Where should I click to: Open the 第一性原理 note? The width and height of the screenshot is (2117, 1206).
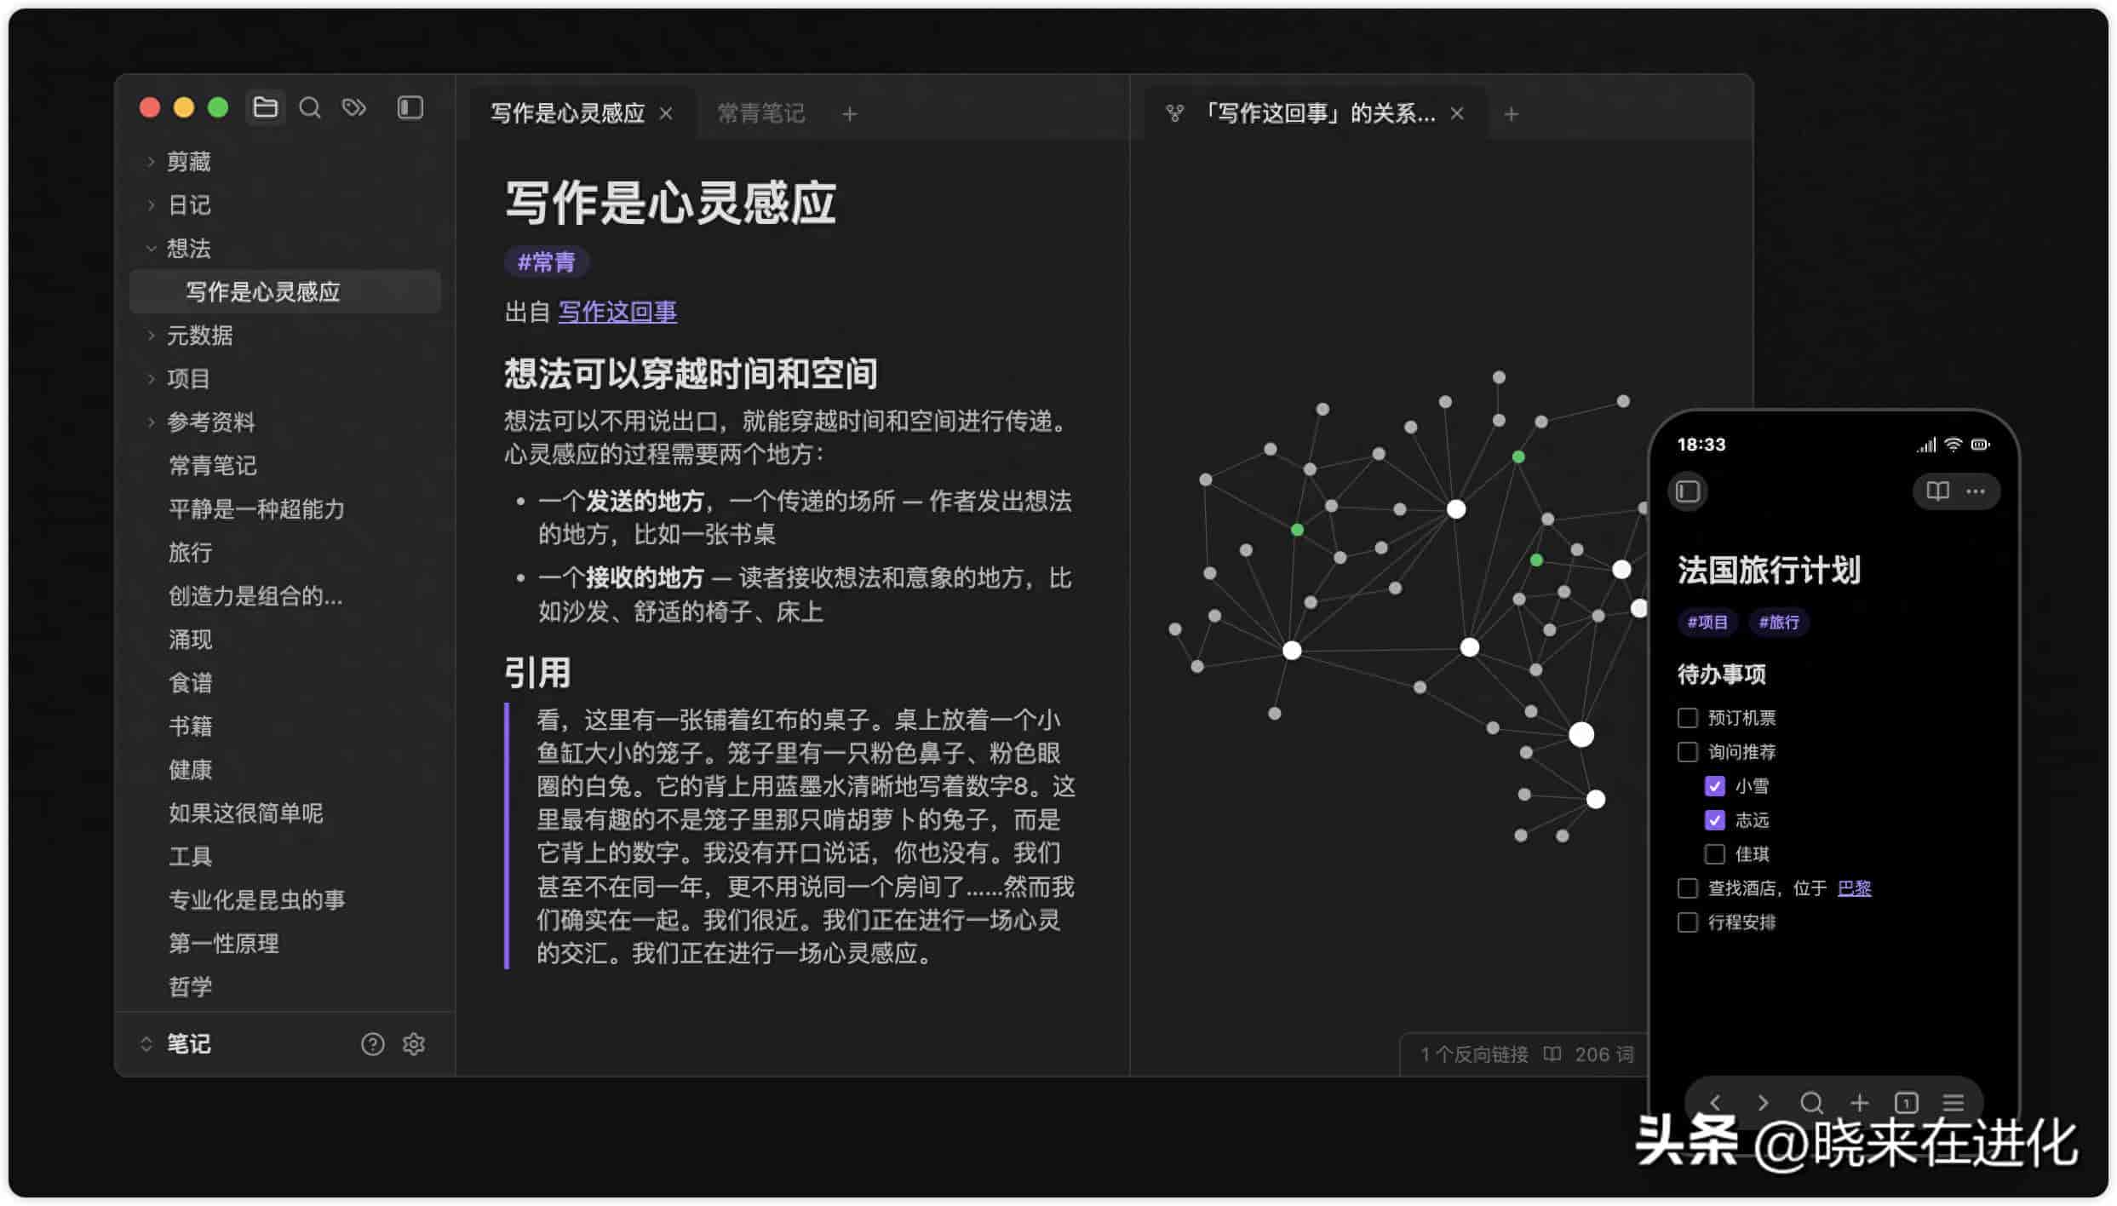(223, 943)
